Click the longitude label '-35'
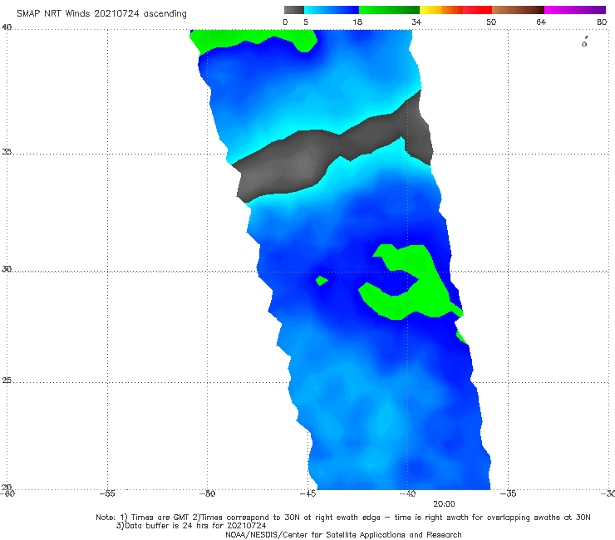Image resolution: width=615 pixels, height=540 pixels. [x=509, y=493]
